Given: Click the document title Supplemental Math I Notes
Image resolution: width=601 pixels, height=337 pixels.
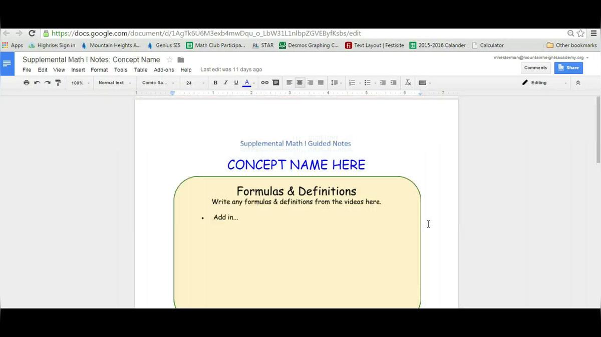Looking at the screenshot, I should 91,59.
